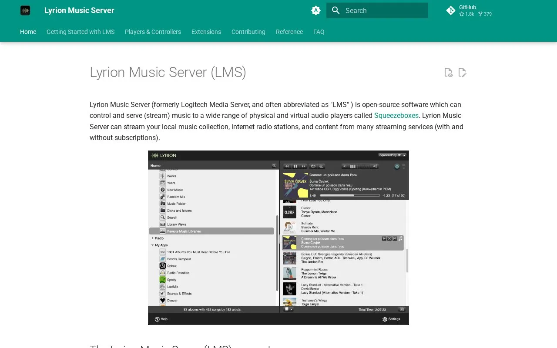Click the "Lyrion Music Server" site title in the header
The height and width of the screenshot is (348, 557).
pyautogui.click(x=79, y=10)
